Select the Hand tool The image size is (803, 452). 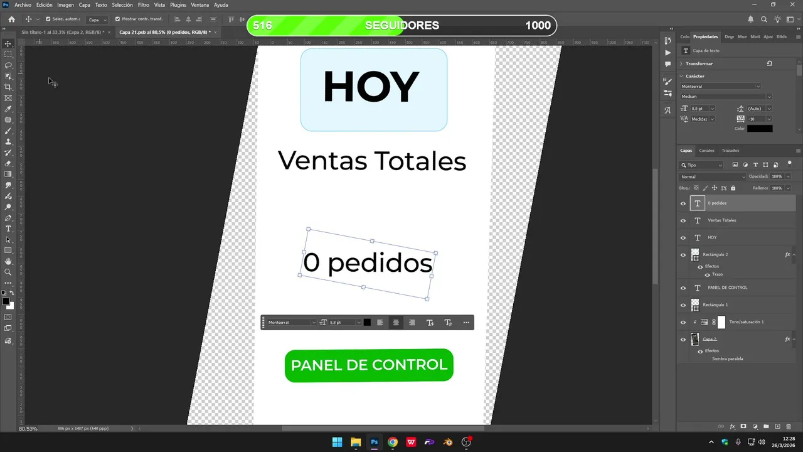[8, 261]
